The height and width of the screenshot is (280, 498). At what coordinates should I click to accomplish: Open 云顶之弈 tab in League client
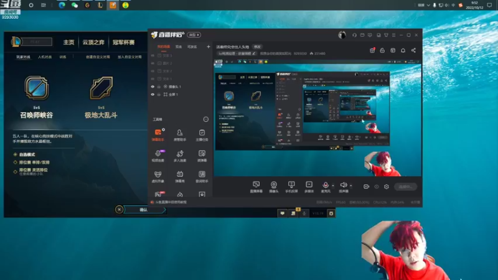(93, 42)
